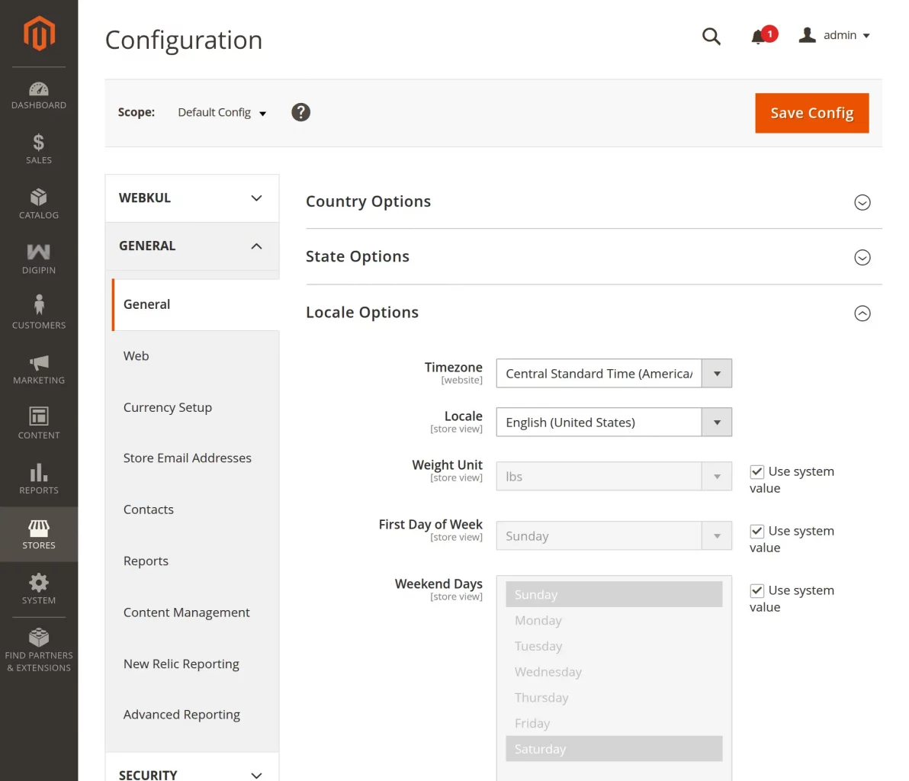Click the Magento logo icon
Viewport: 909px width, 781px height.
click(x=39, y=34)
